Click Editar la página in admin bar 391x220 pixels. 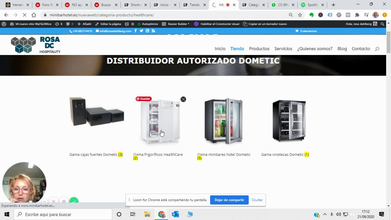click(108, 24)
